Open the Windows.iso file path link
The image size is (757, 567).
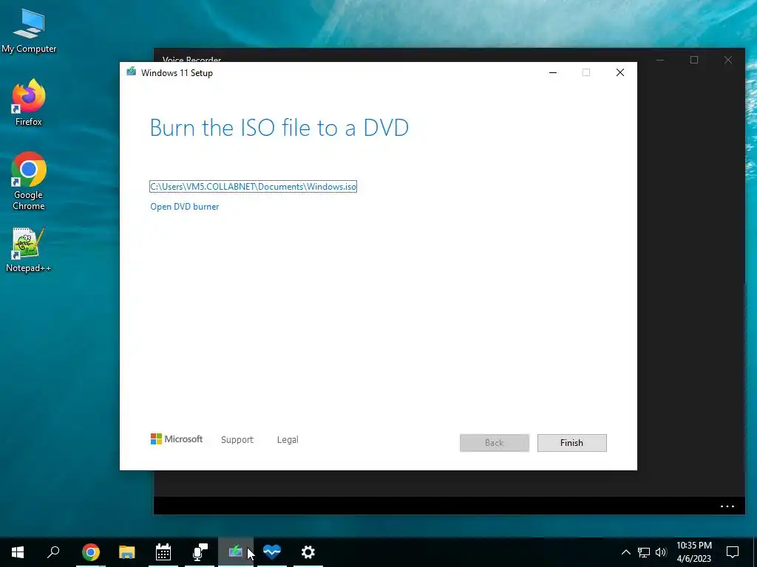pos(254,187)
